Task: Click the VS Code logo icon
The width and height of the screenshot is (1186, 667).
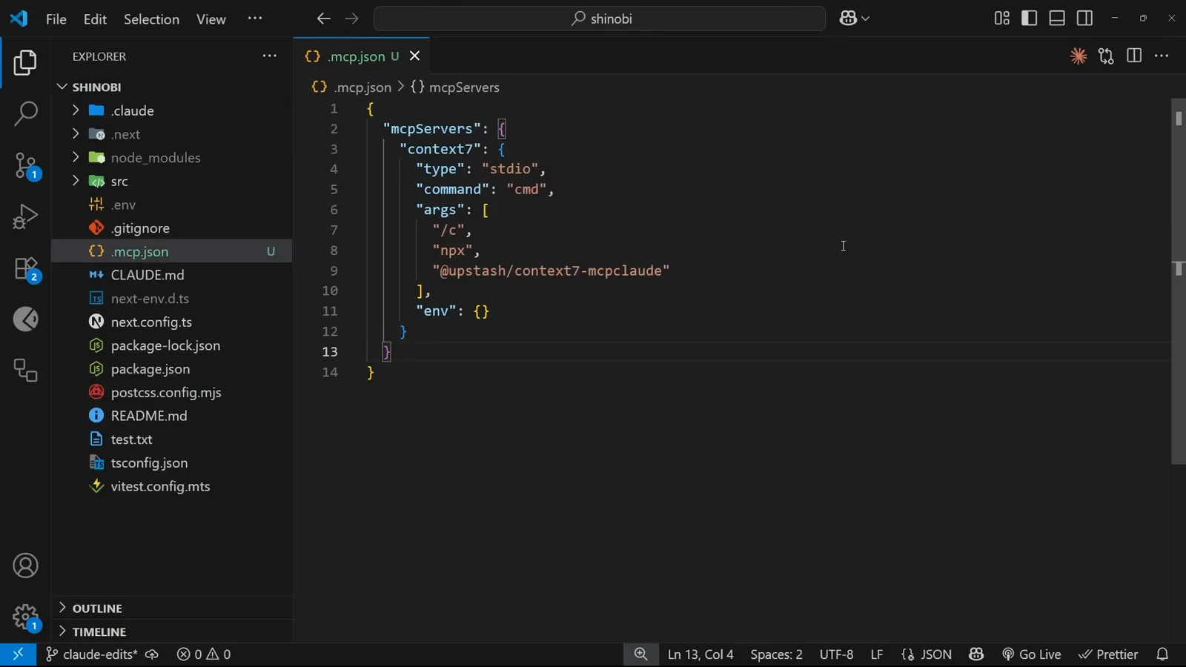Action: click(x=19, y=19)
